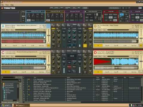Toggle Sync on Deck C
The width and height of the screenshot is (143, 107).
coord(12,56)
